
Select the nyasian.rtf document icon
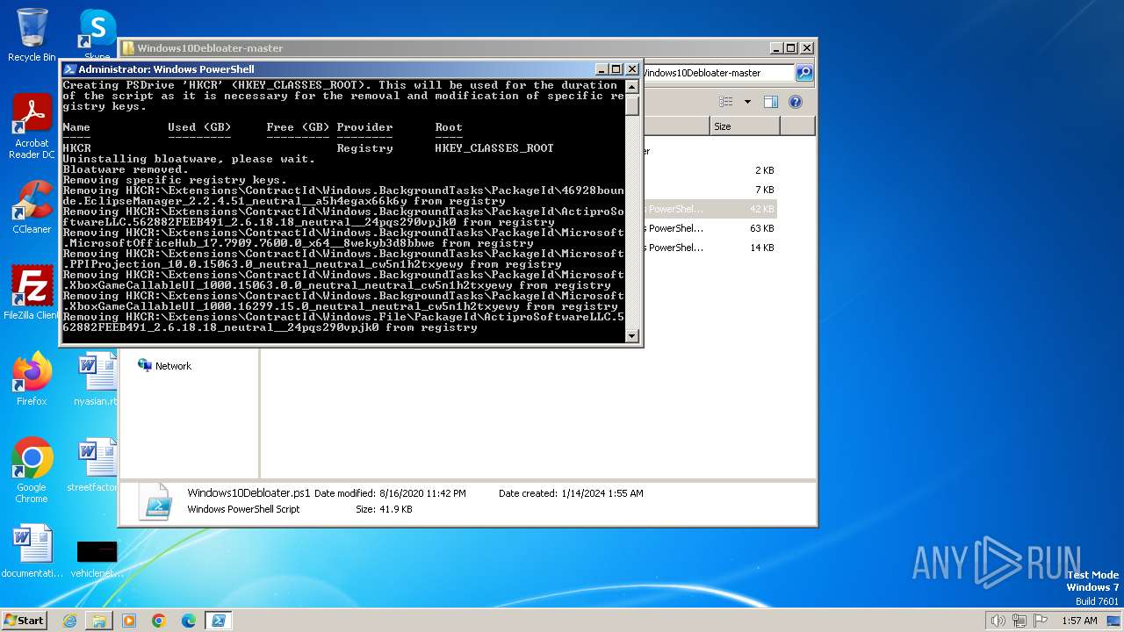pyautogui.click(x=97, y=379)
